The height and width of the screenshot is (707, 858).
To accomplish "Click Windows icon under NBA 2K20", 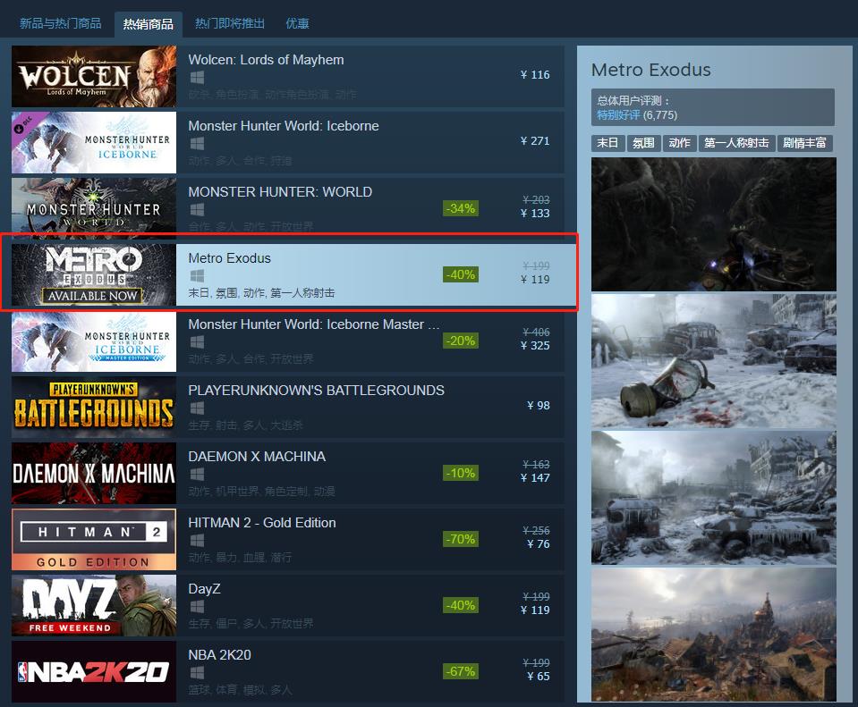I will click(197, 672).
